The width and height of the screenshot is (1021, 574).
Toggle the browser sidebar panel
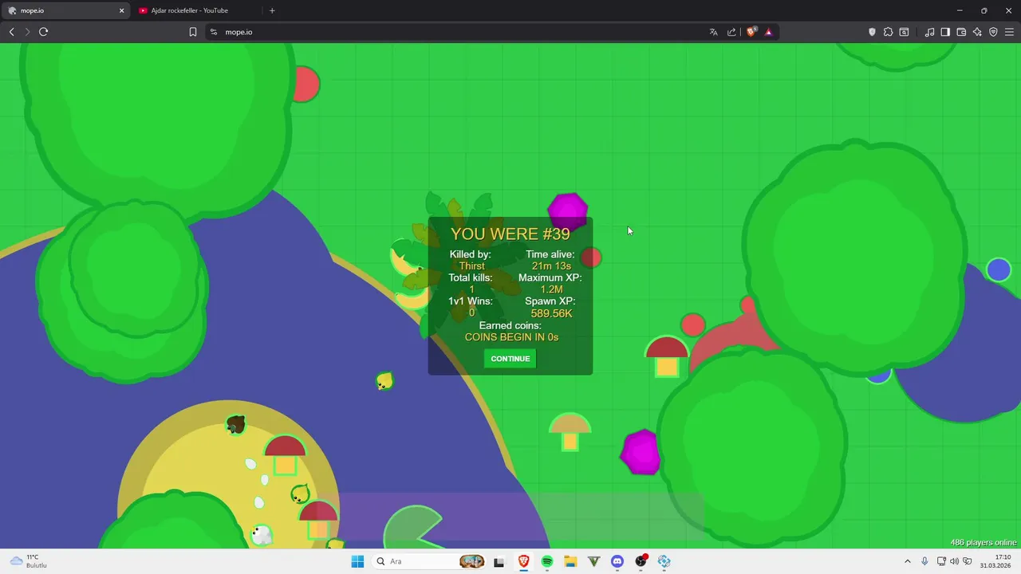(x=945, y=32)
